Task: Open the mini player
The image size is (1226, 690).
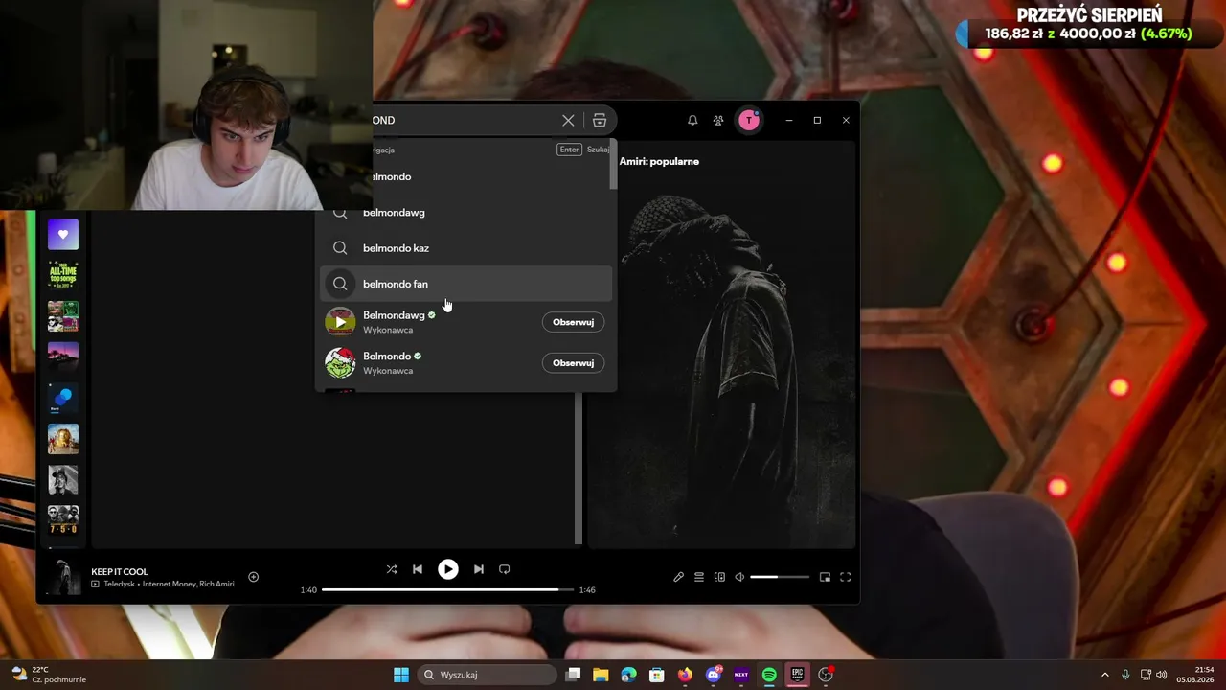Action: 825,577
